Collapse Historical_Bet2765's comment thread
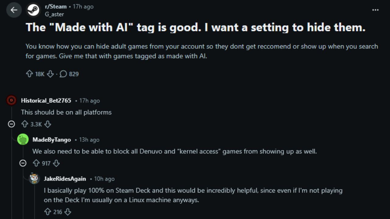390x219 pixels. pyautogui.click(x=11, y=124)
